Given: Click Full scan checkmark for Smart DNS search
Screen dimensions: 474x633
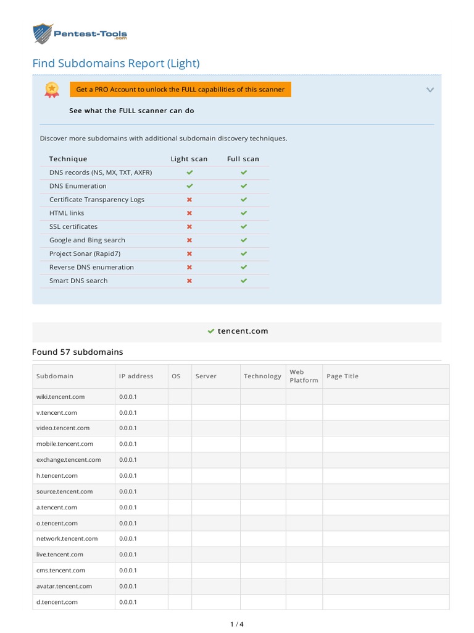Looking at the screenshot, I should (x=243, y=281).
